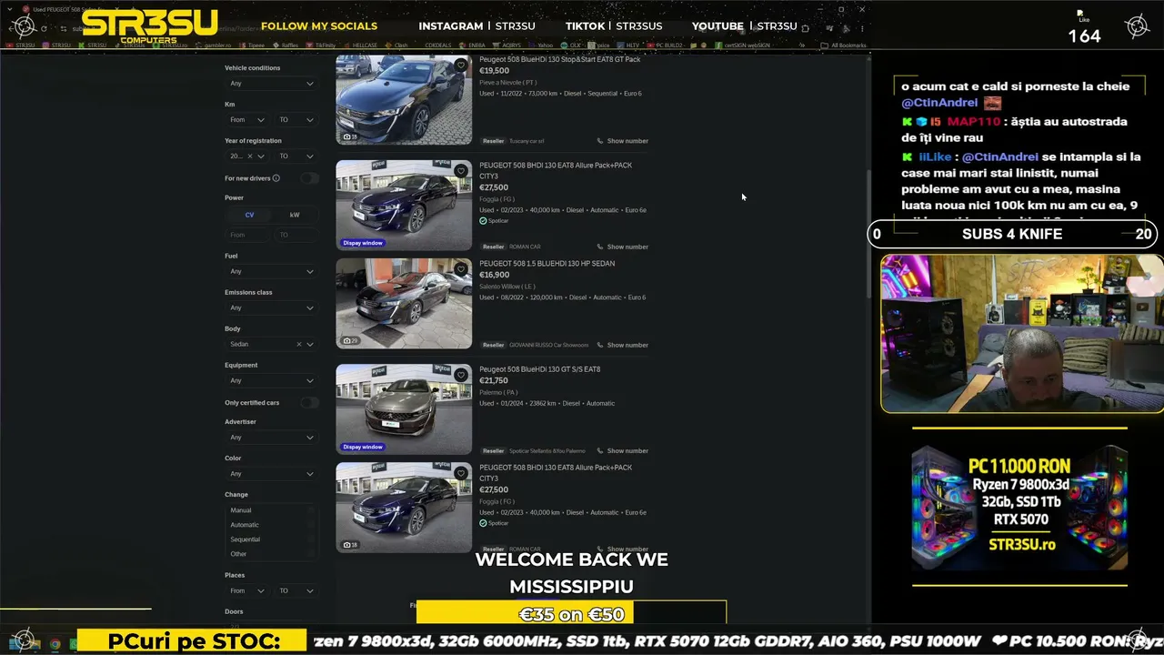Click the Salento Willow ( LE ) location
The image size is (1164, 655).
click(x=507, y=287)
